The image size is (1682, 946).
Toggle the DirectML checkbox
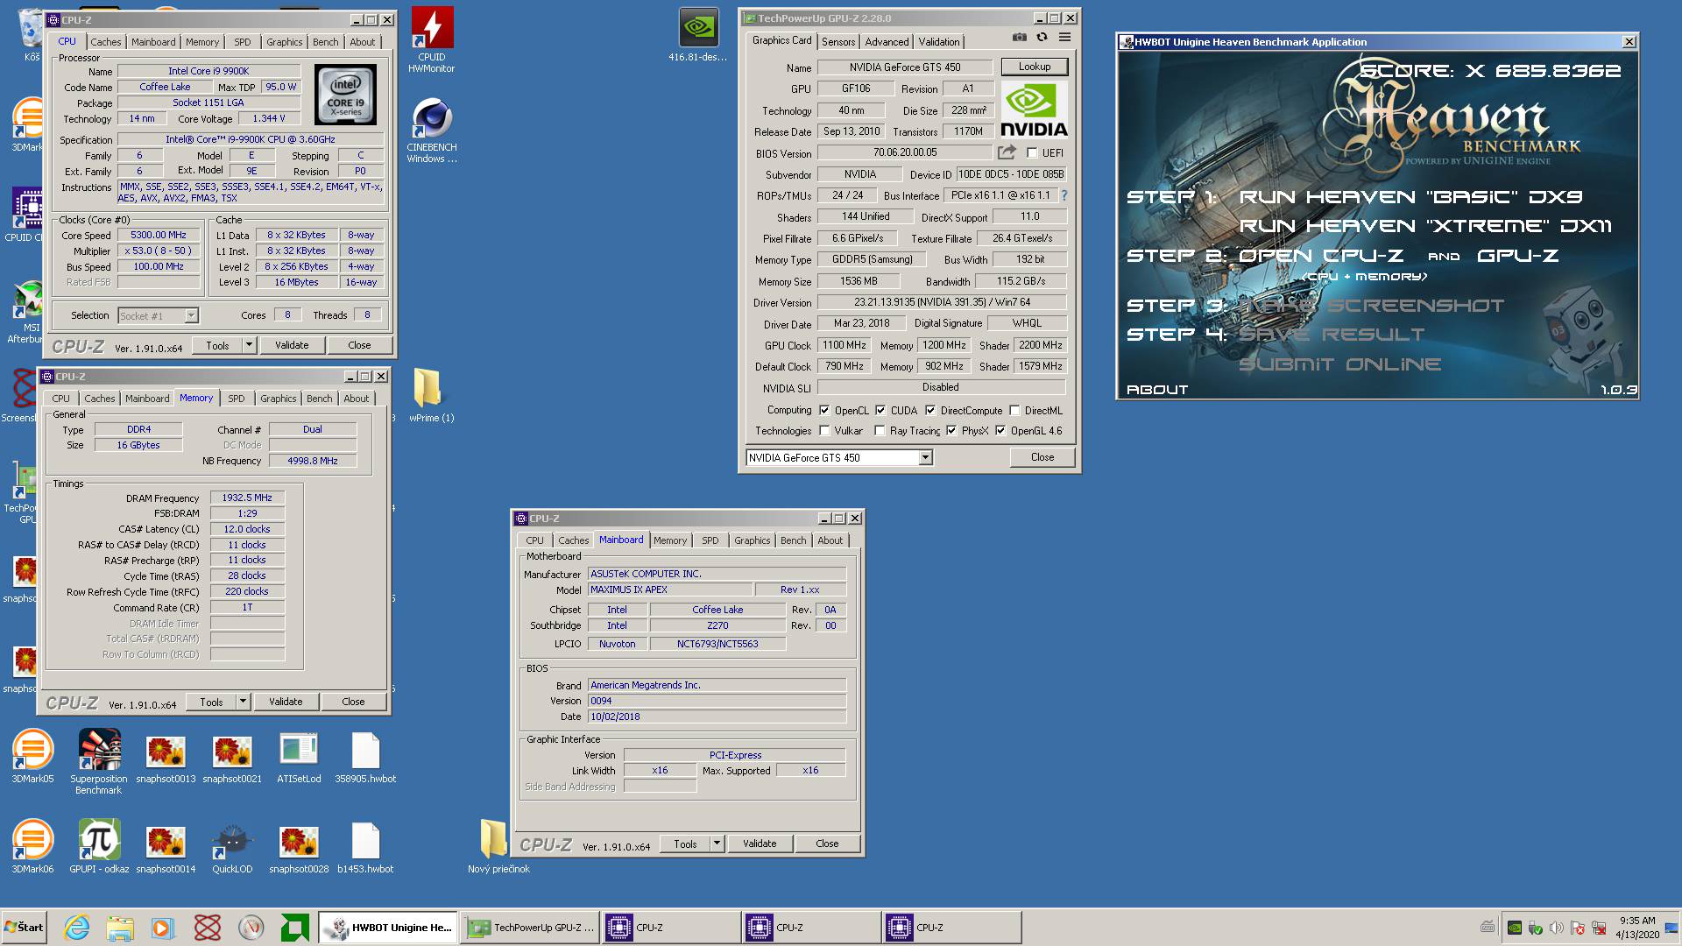(x=1014, y=410)
